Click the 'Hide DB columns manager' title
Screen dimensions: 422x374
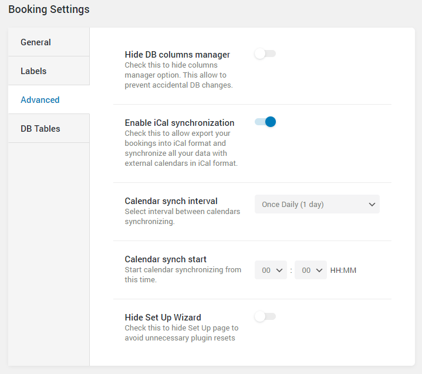coord(177,55)
